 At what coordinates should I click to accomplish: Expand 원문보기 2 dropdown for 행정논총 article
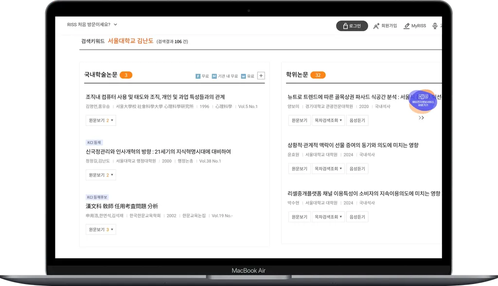(101, 175)
